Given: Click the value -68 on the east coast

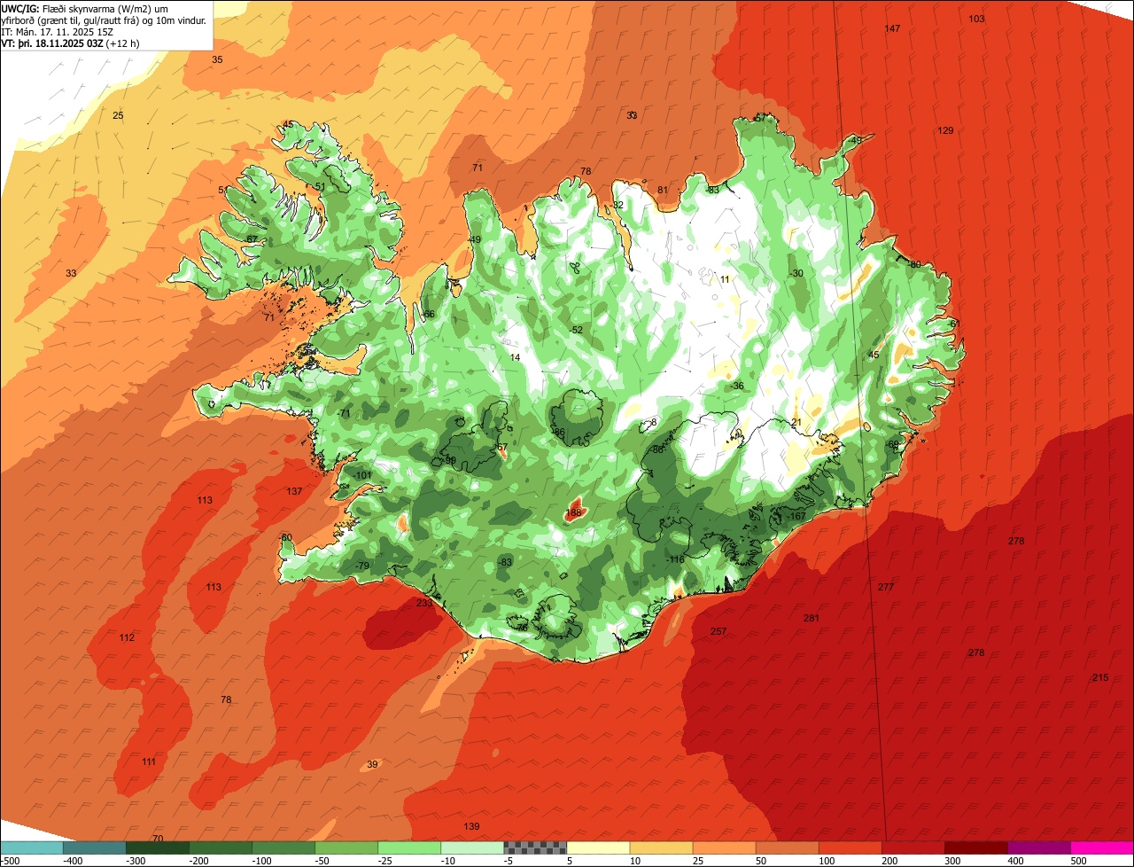Looking at the screenshot, I should click(892, 444).
